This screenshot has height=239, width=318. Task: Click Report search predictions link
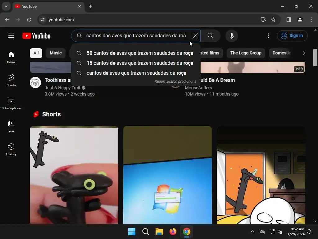pyautogui.click(x=175, y=82)
